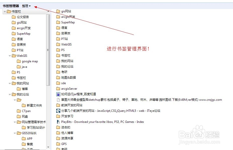Collapse the 书签栏 root tree node
The height and width of the screenshot is (150, 233).
click(5, 12)
